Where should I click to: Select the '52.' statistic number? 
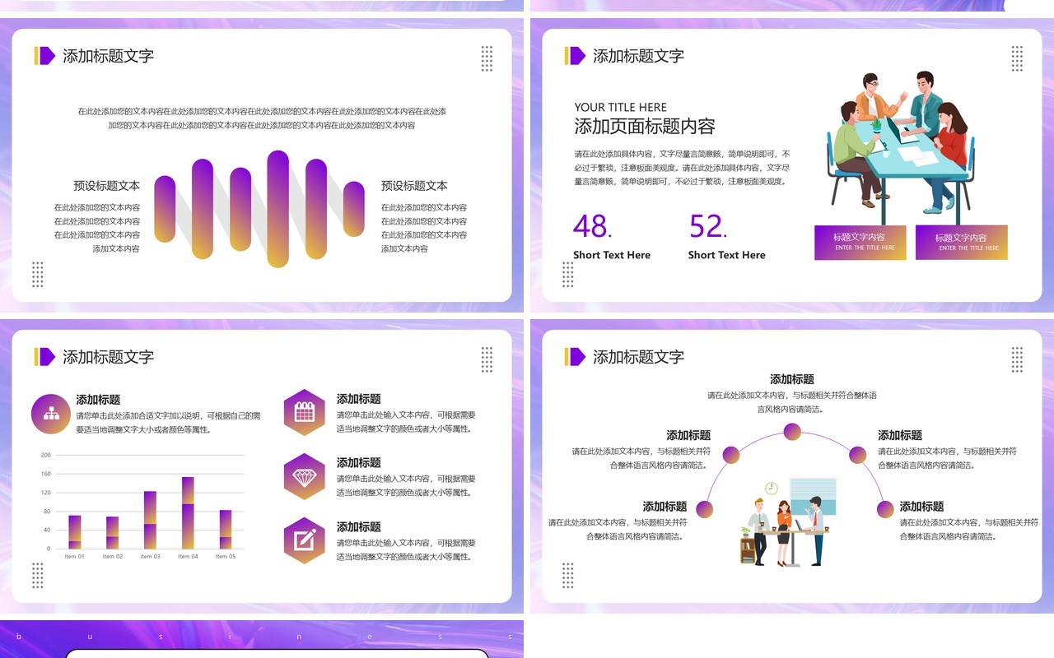pos(708,225)
